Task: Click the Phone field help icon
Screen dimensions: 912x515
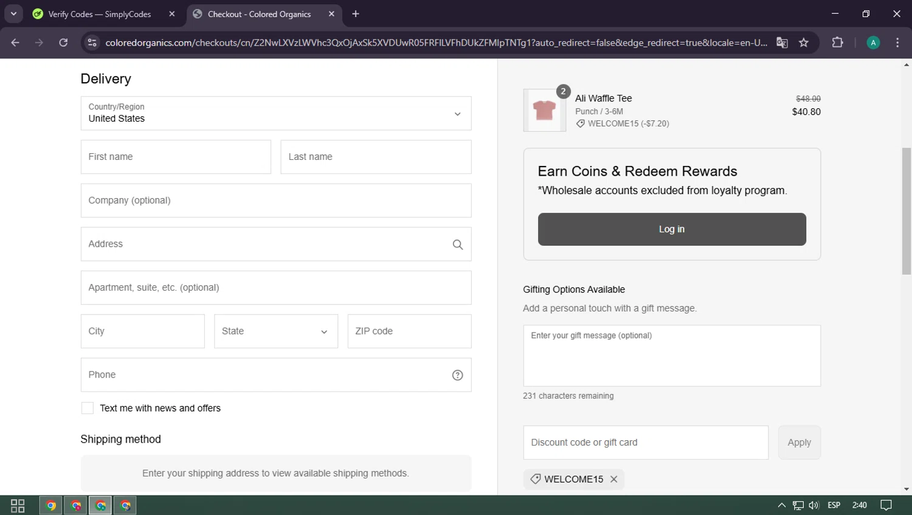Action: pyautogui.click(x=458, y=375)
